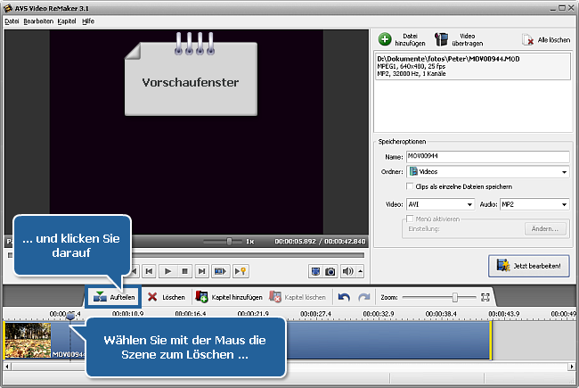Select the MOV00944.MOD file entry
Image resolution: width=579 pixels, height=388 pixels.
pyautogui.click(x=473, y=66)
